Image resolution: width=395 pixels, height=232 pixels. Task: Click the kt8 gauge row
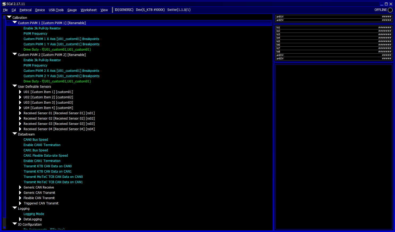click(334, 52)
